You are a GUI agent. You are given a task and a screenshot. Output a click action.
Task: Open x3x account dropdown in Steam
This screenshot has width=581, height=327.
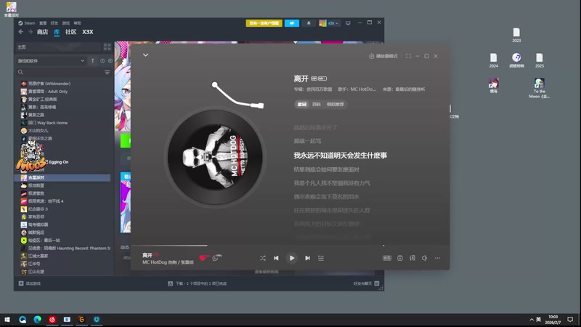329,23
